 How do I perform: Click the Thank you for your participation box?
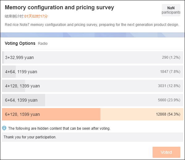(93, 137)
